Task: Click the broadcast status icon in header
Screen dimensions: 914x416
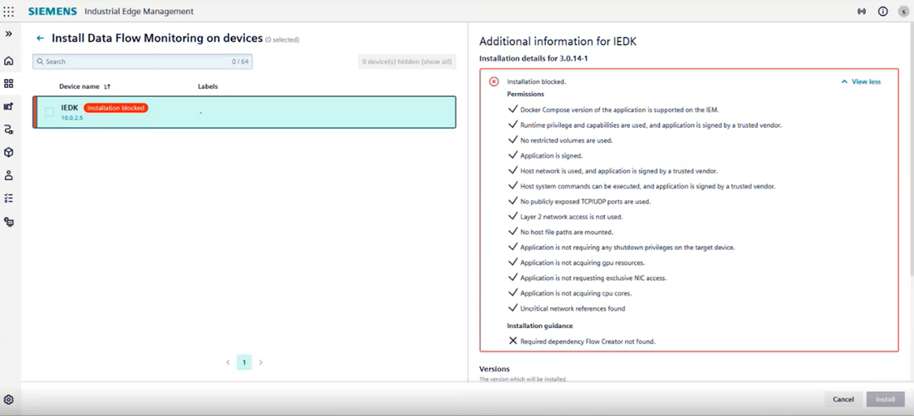Action: [862, 11]
